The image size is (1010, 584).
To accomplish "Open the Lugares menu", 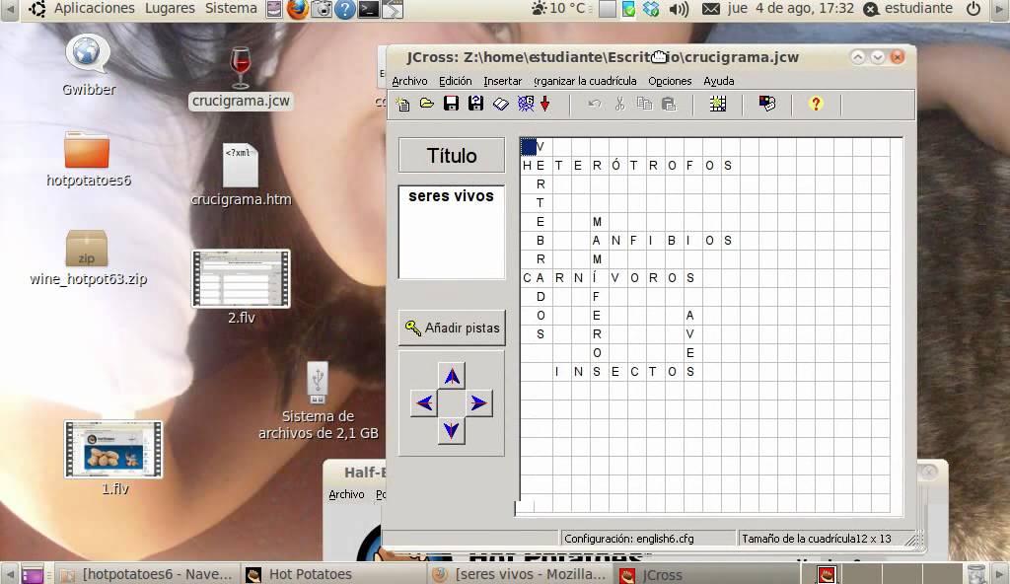I will [x=170, y=8].
